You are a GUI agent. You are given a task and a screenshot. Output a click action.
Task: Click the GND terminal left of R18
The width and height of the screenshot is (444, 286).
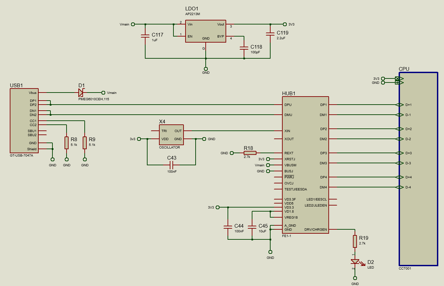(x=232, y=153)
